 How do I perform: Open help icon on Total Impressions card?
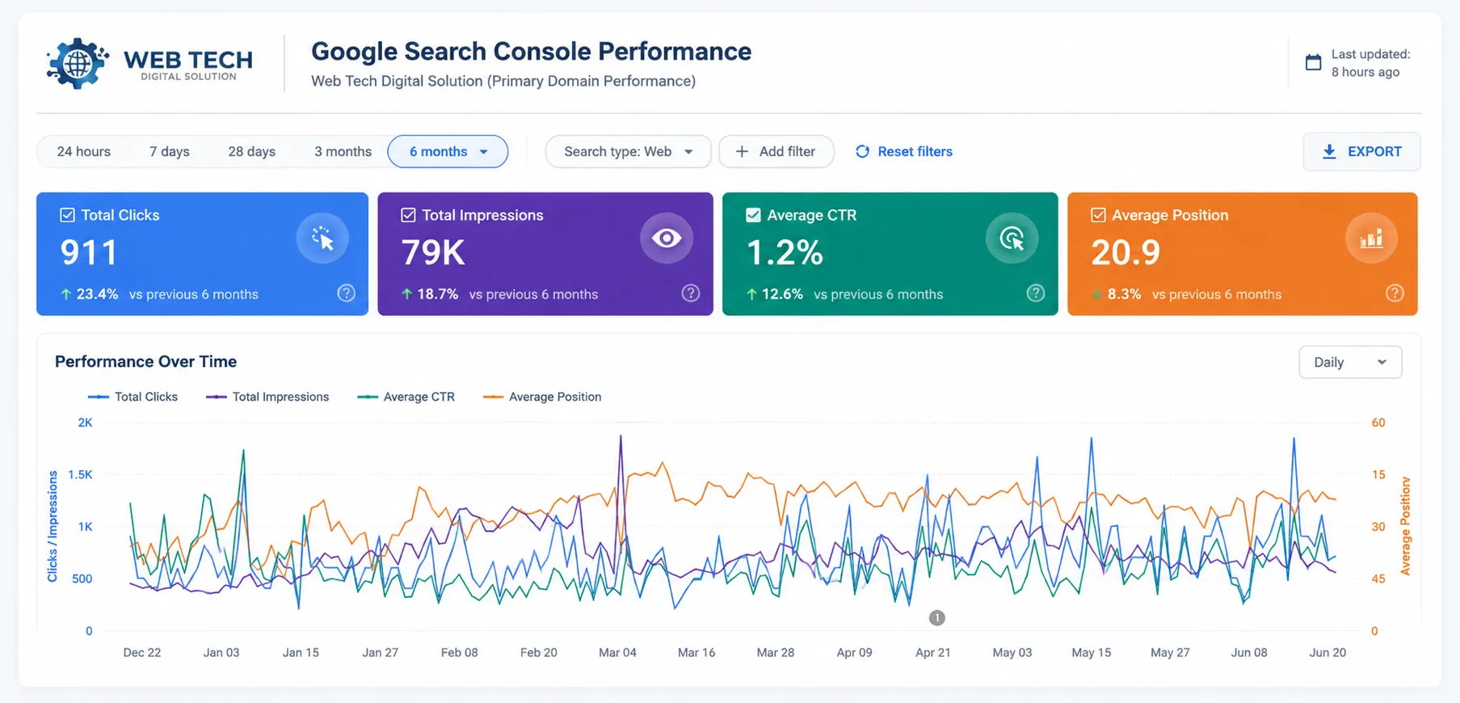[x=691, y=293]
